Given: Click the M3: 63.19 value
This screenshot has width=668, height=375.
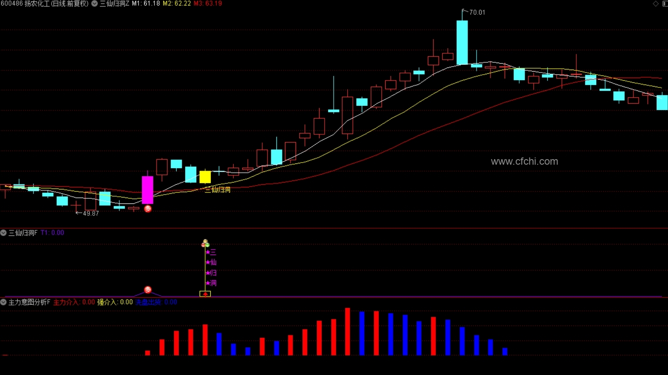Looking at the screenshot, I should click(x=208, y=3).
